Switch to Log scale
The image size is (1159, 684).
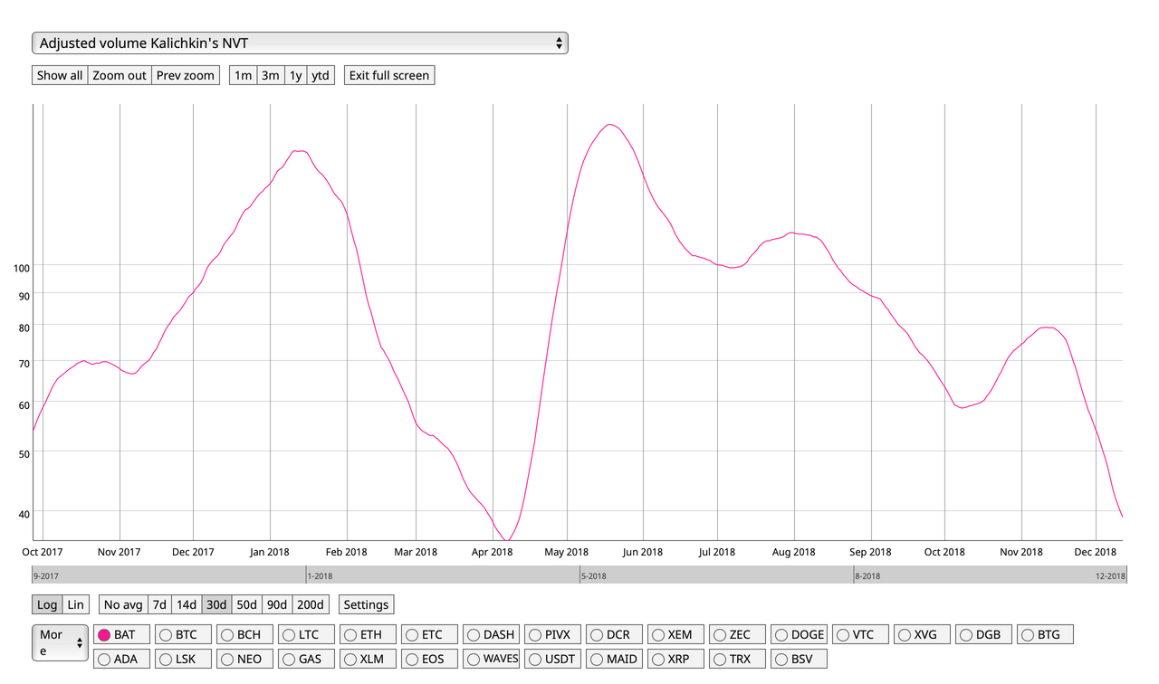pyautogui.click(x=47, y=604)
